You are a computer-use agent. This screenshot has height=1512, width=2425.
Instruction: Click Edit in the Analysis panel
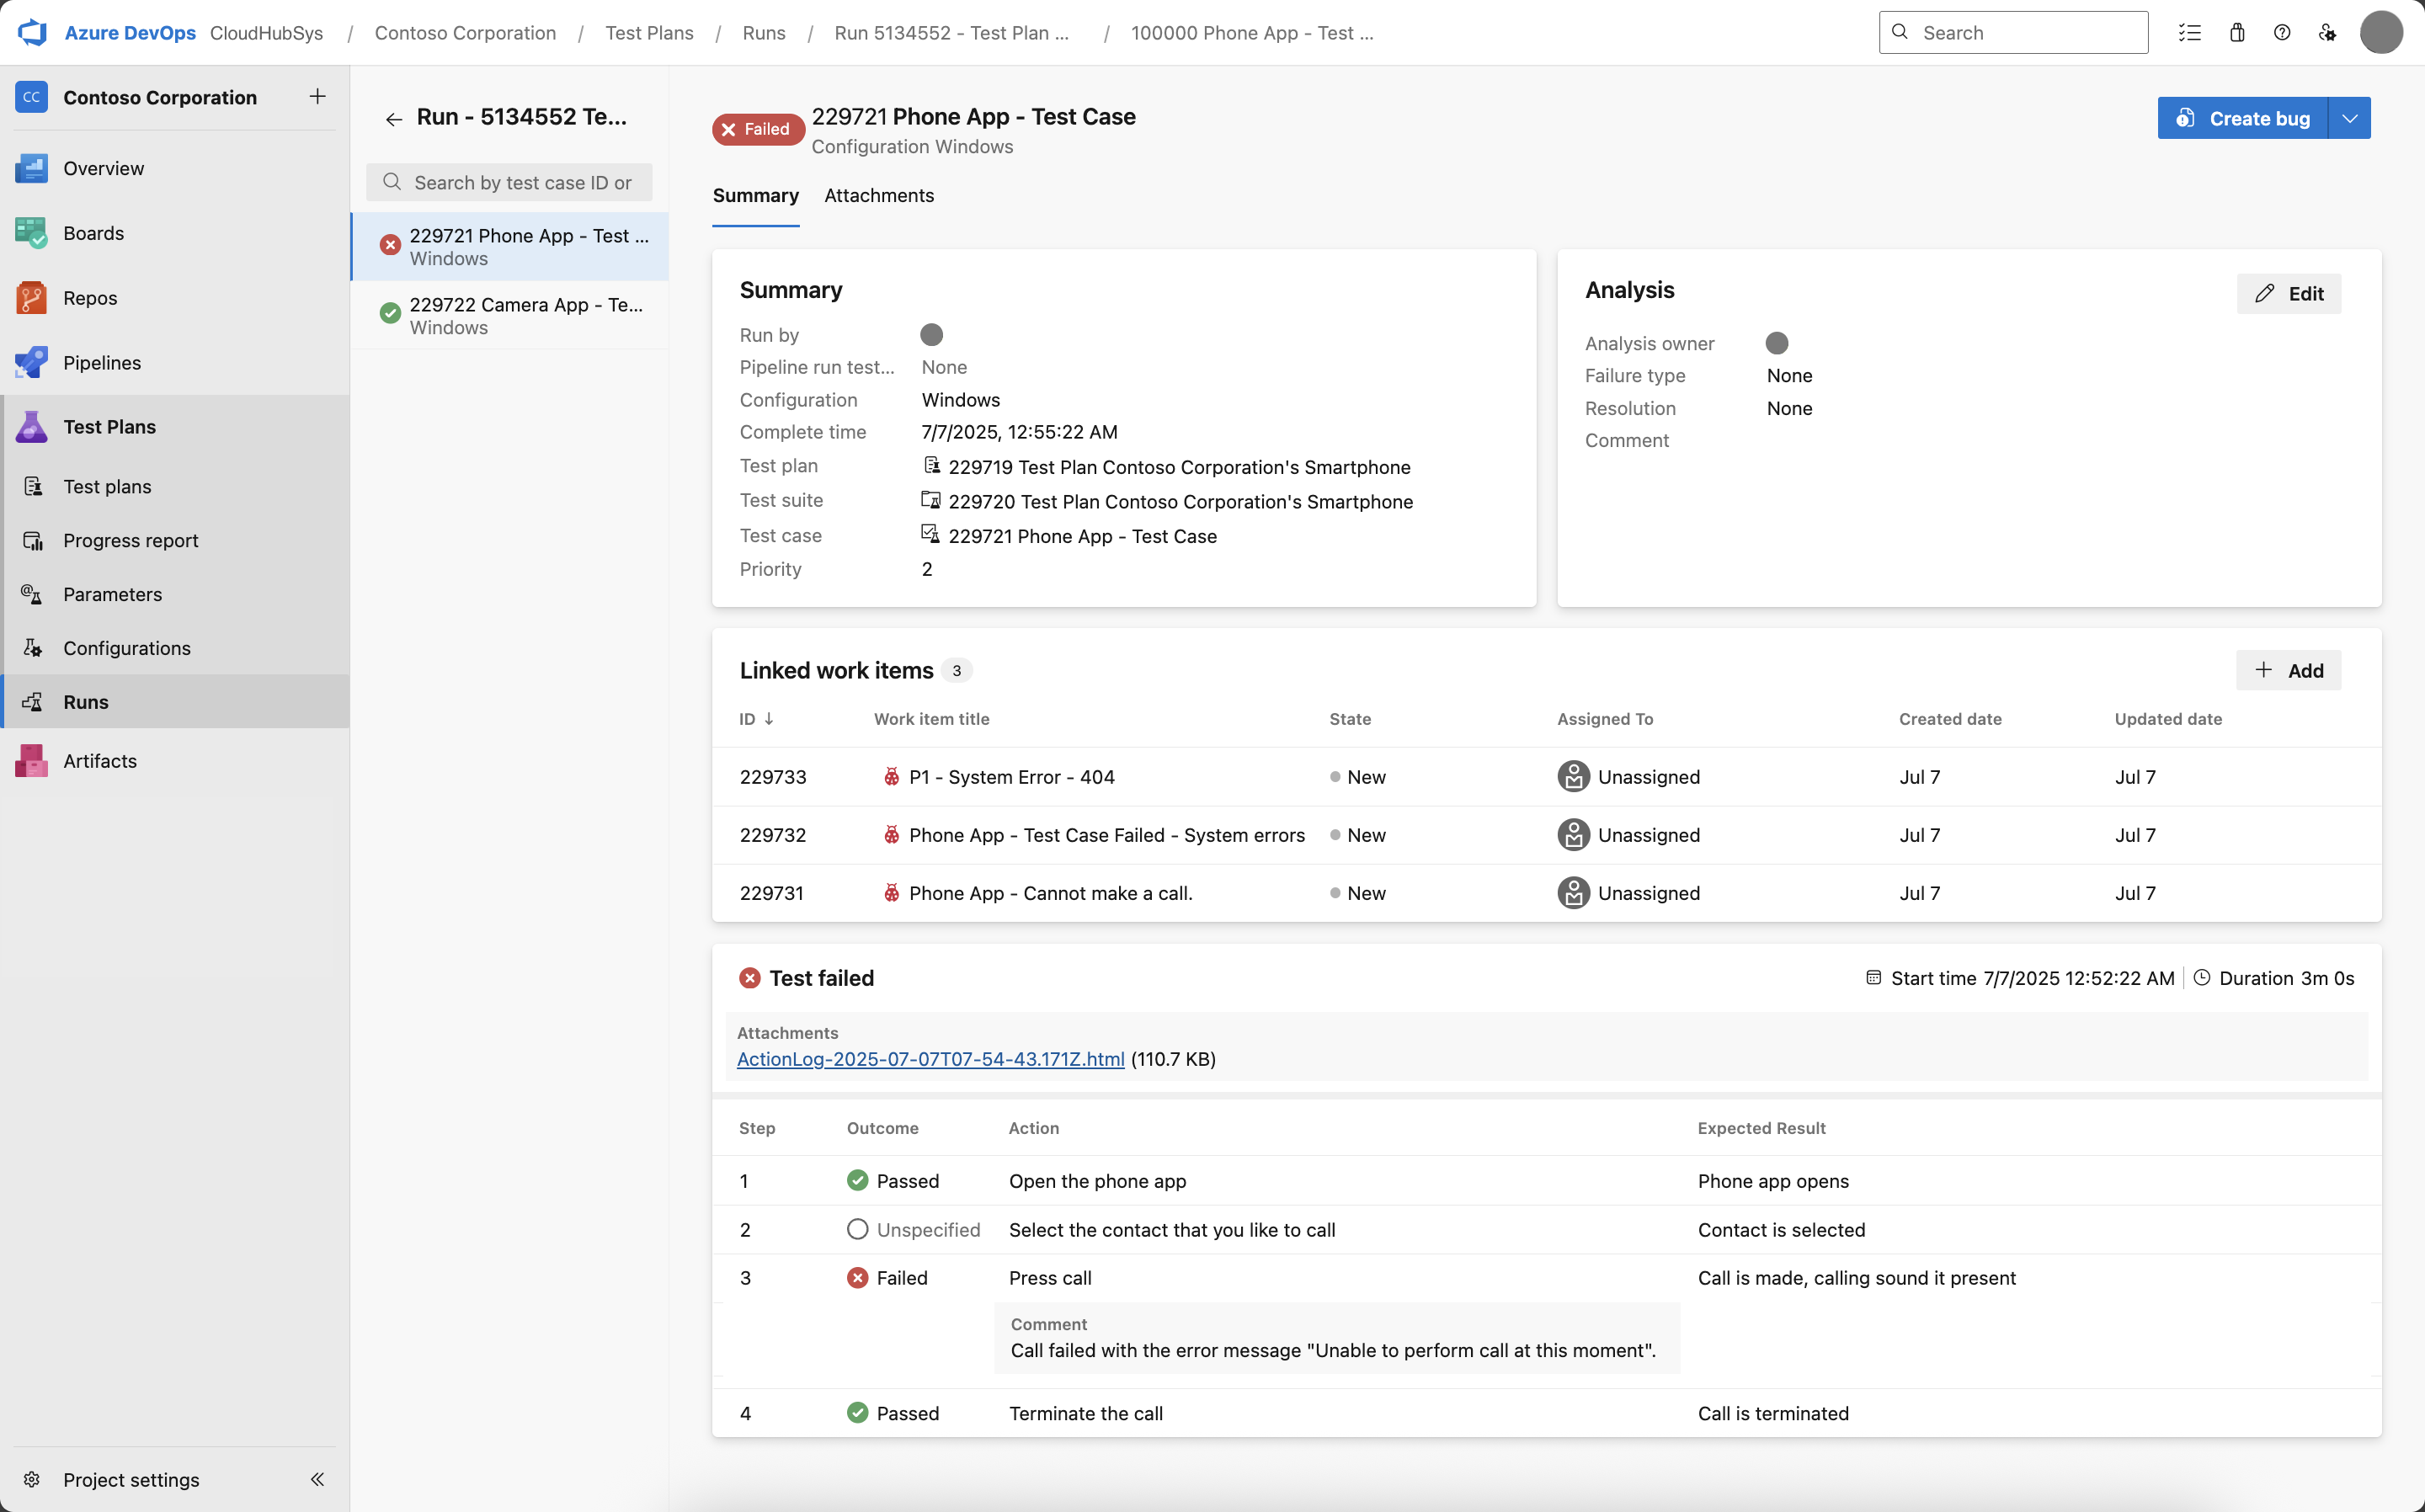click(x=2288, y=294)
